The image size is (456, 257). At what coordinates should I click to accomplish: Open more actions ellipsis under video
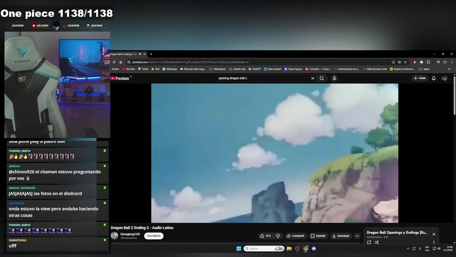[357, 236]
